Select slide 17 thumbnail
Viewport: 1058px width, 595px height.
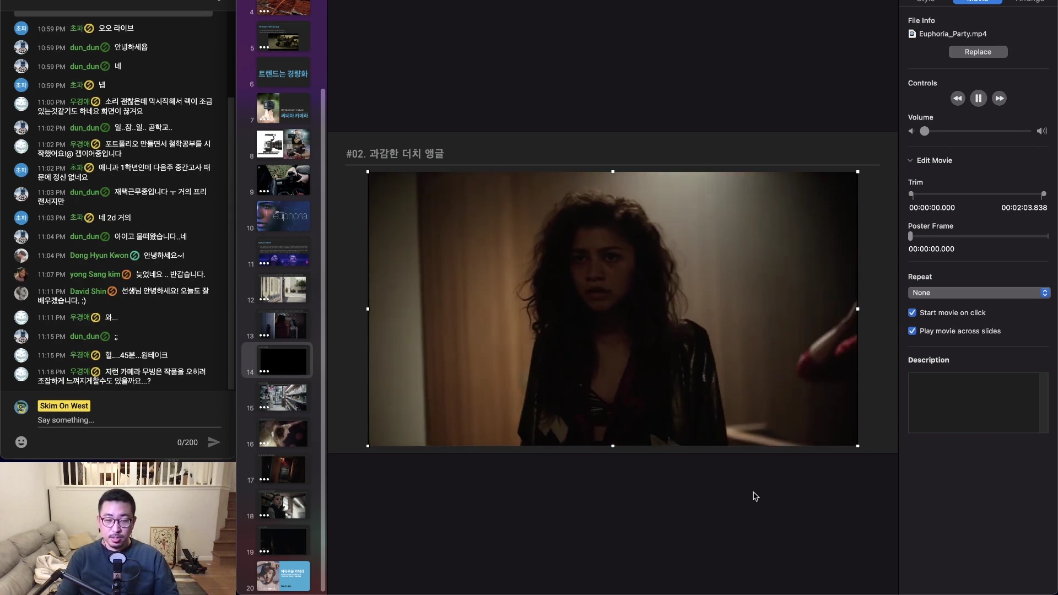pos(283,469)
